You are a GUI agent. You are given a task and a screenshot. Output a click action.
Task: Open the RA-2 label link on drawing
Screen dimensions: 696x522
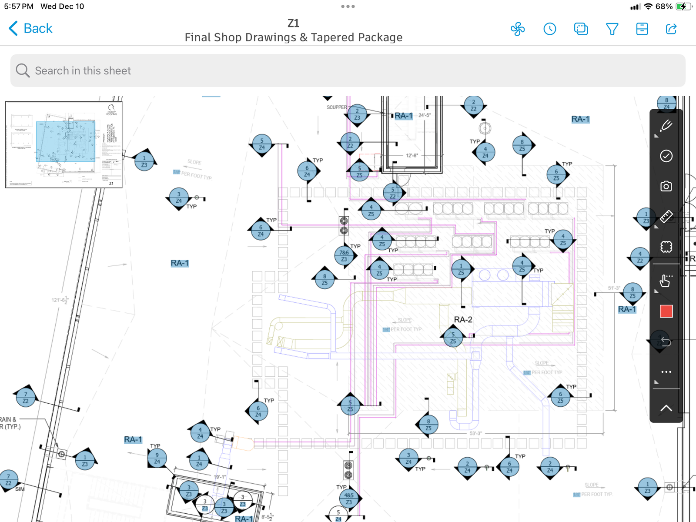(463, 320)
